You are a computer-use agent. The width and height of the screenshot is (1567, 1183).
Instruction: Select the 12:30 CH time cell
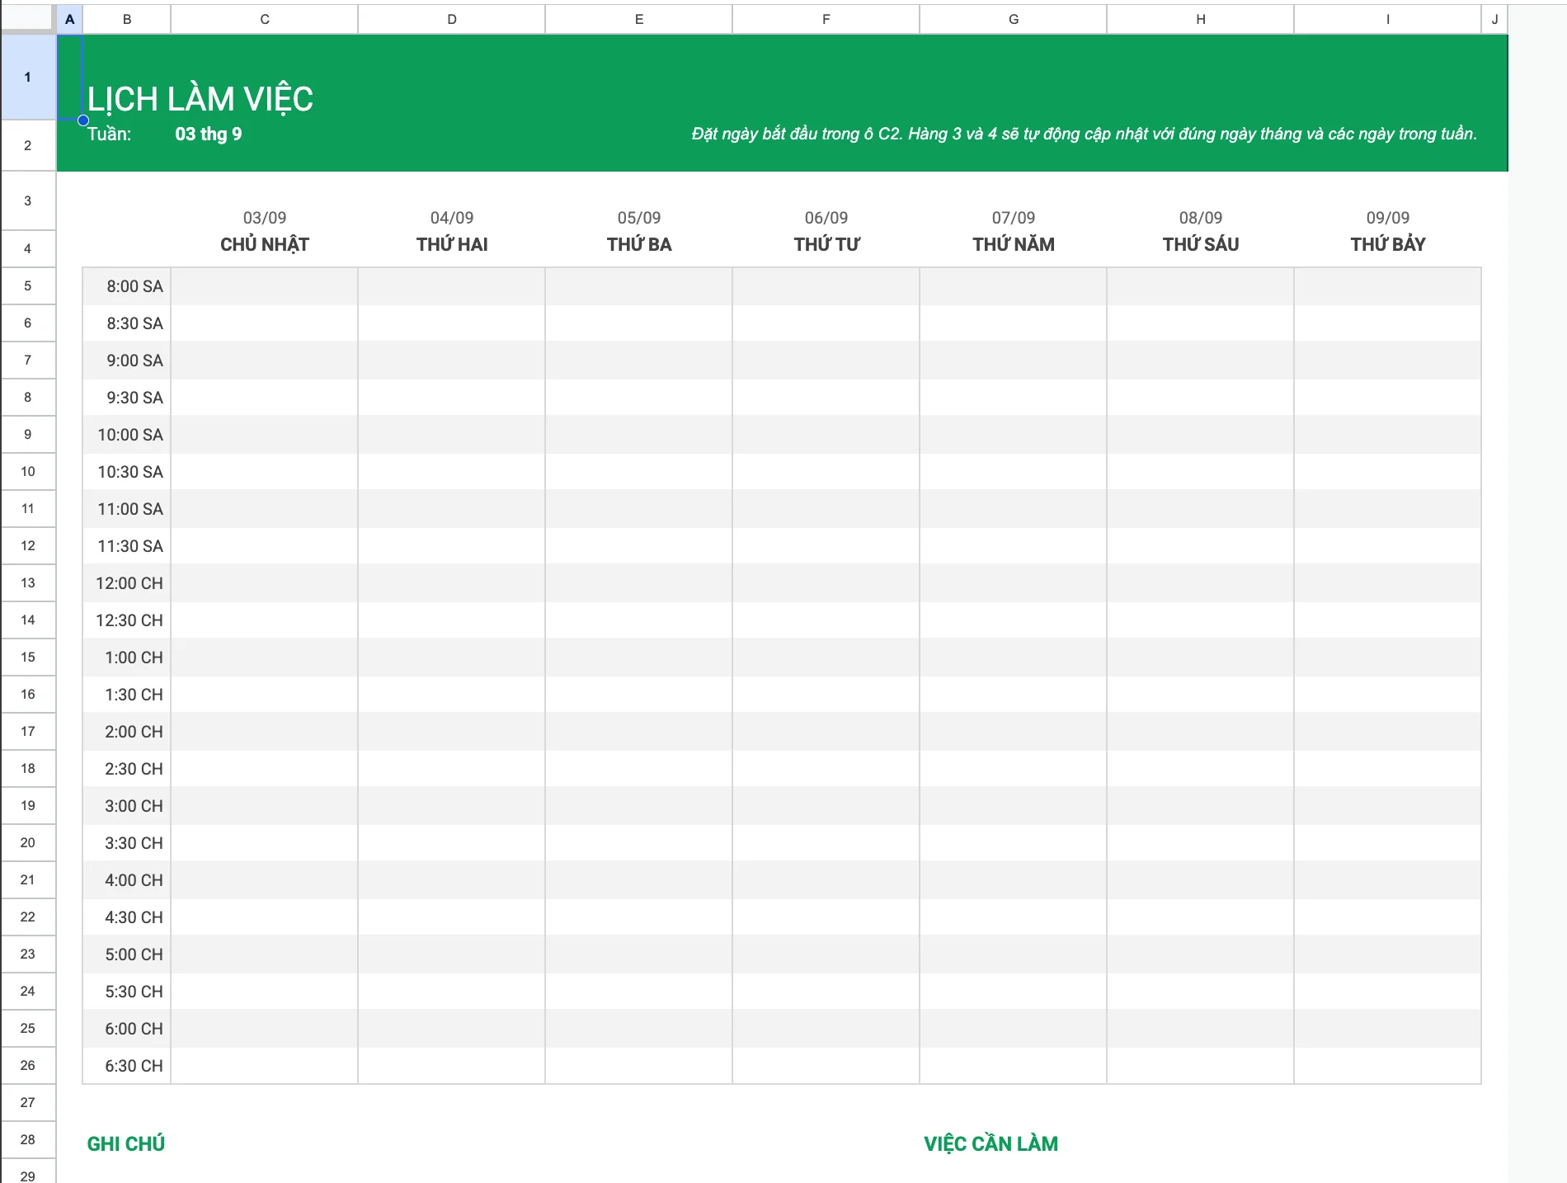tap(127, 620)
